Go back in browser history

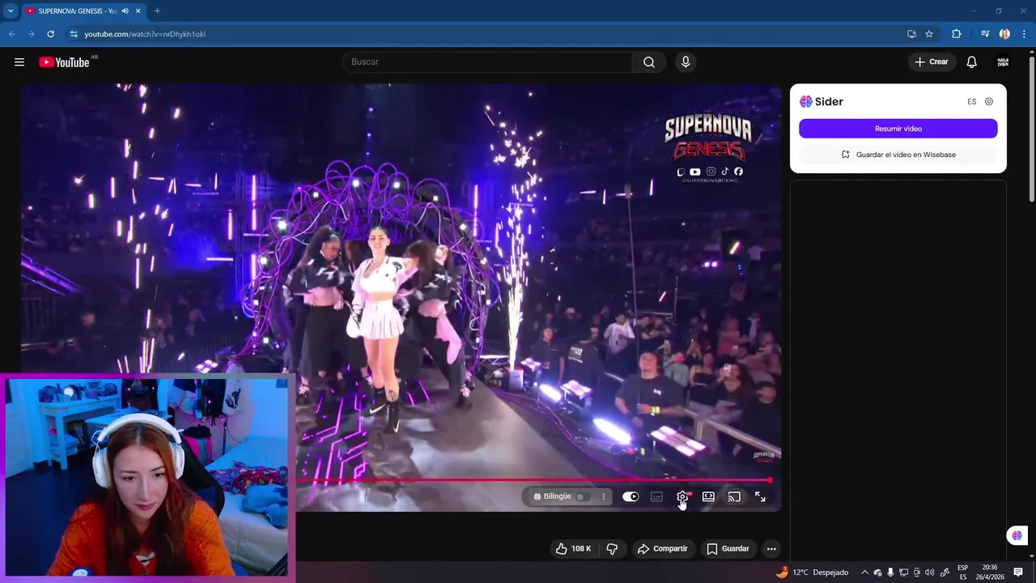[x=11, y=34]
